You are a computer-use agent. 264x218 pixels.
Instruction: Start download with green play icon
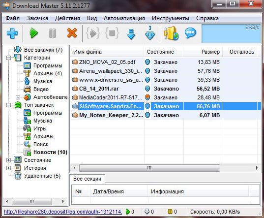point(34,33)
